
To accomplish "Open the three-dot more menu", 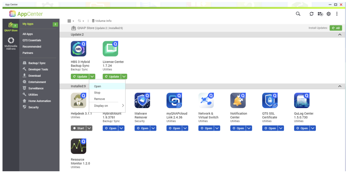I will click(337, 14).
